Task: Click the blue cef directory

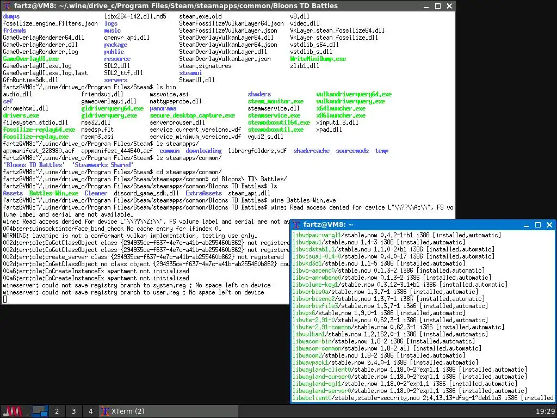Action: (x=8, y=101)
